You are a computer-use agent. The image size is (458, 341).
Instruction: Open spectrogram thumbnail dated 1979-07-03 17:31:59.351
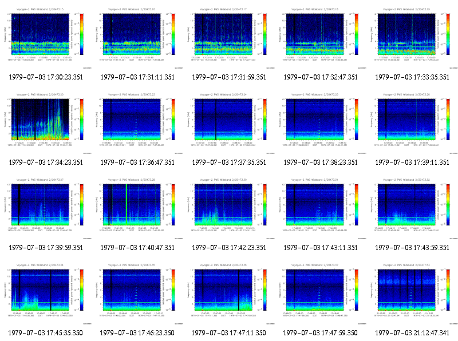point(229,38)
